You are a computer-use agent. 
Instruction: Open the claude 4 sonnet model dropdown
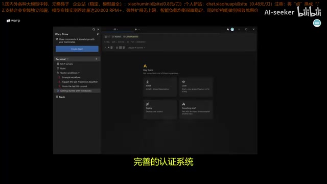point(136,48)
